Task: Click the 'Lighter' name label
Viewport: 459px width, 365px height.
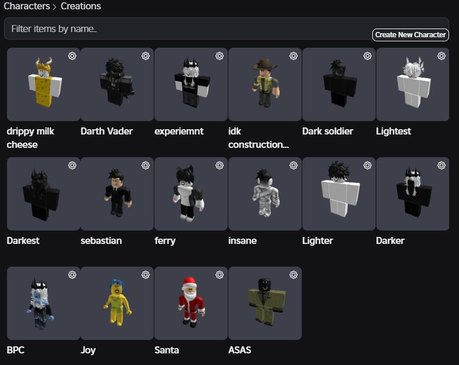Action: pos(317,240)
